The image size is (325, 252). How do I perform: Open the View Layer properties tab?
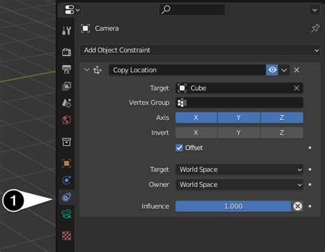(67, 86)
